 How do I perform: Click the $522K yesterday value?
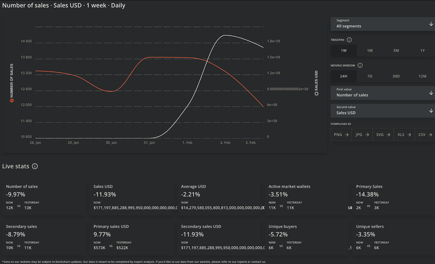pos(122,248)
